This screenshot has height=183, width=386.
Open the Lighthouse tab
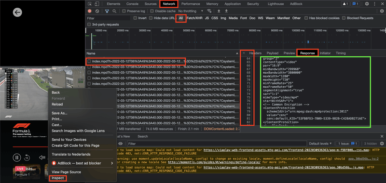[x=276, y=4]
